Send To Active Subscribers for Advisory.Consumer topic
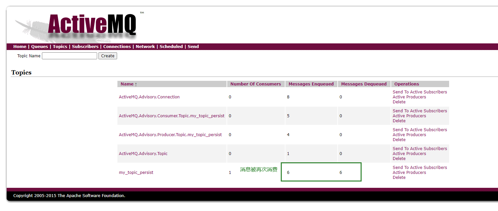The image size is (498, 211). pos(420,111)
